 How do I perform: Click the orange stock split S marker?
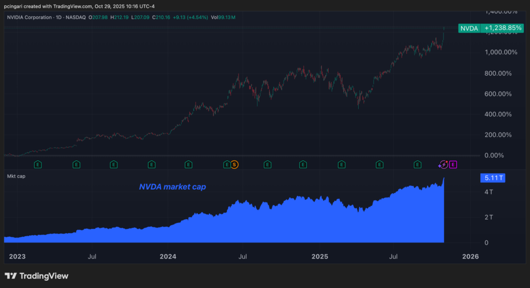pos(234,165)
